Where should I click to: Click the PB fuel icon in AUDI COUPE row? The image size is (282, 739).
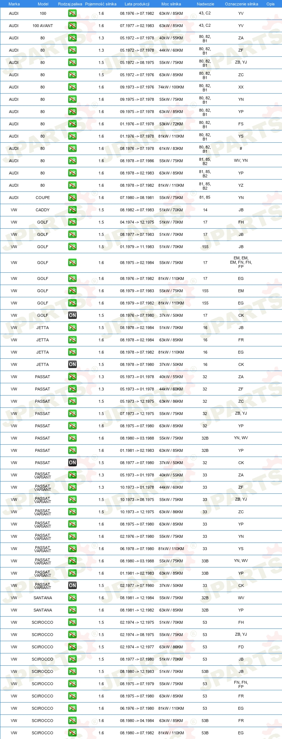(x=72, y=198)
